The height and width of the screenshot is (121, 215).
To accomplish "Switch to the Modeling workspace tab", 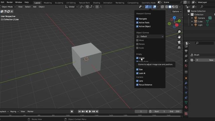I will [x=48, y=3].
